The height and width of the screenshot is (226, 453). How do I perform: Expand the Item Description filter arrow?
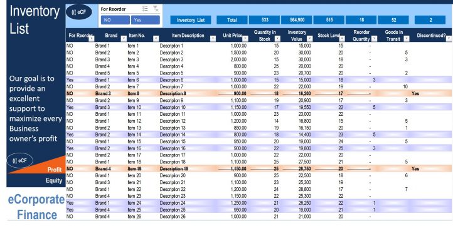(213, 38)
